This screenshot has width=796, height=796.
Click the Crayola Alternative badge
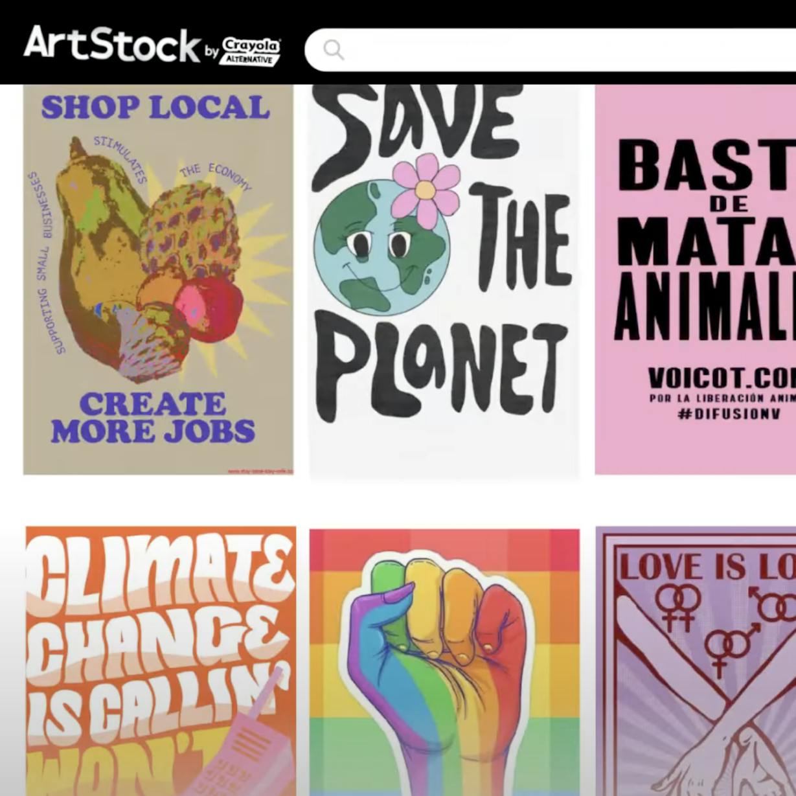[x=251, y=51]
